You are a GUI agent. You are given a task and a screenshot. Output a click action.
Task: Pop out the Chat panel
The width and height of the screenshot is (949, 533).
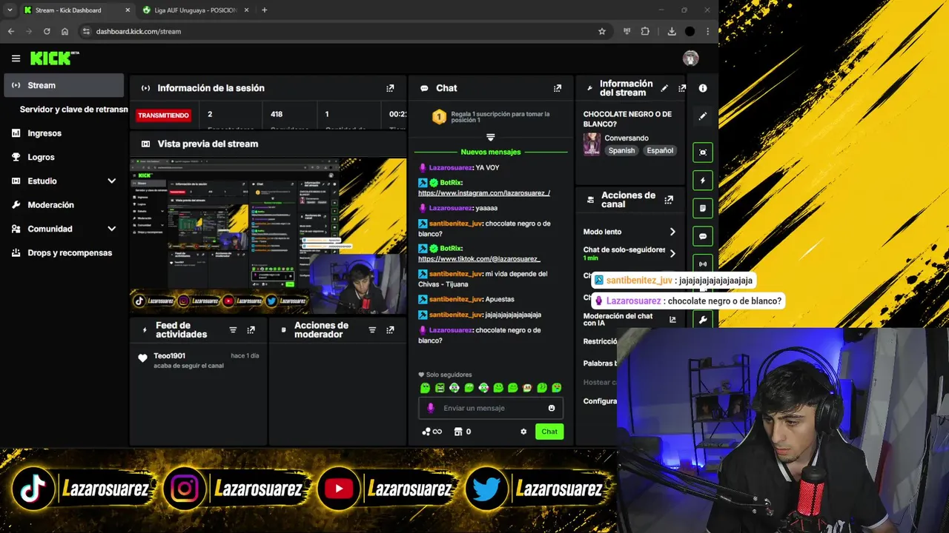click(x=558, y=88)
